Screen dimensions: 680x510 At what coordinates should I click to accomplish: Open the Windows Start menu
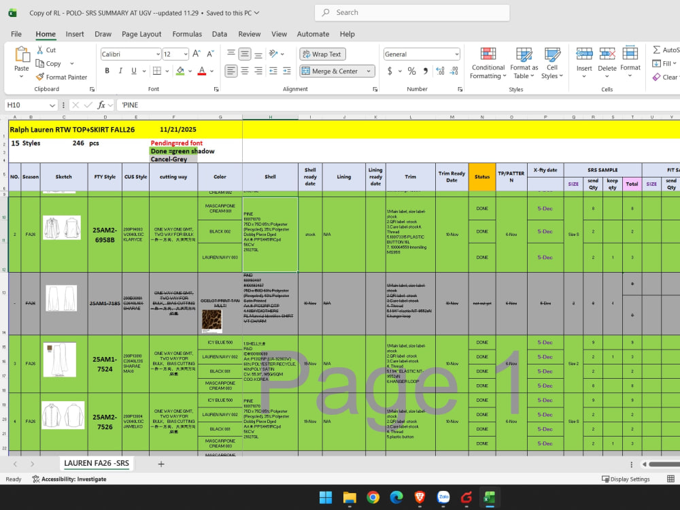326,498
